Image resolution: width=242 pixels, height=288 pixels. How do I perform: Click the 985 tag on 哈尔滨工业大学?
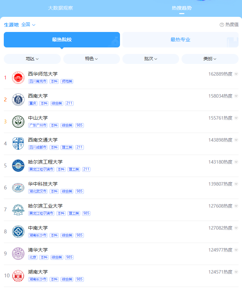86,213
